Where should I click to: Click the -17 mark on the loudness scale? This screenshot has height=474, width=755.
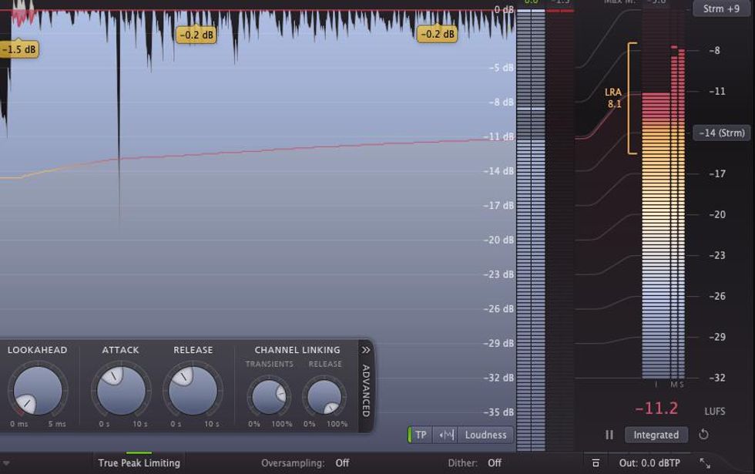[x=717, y=174]
